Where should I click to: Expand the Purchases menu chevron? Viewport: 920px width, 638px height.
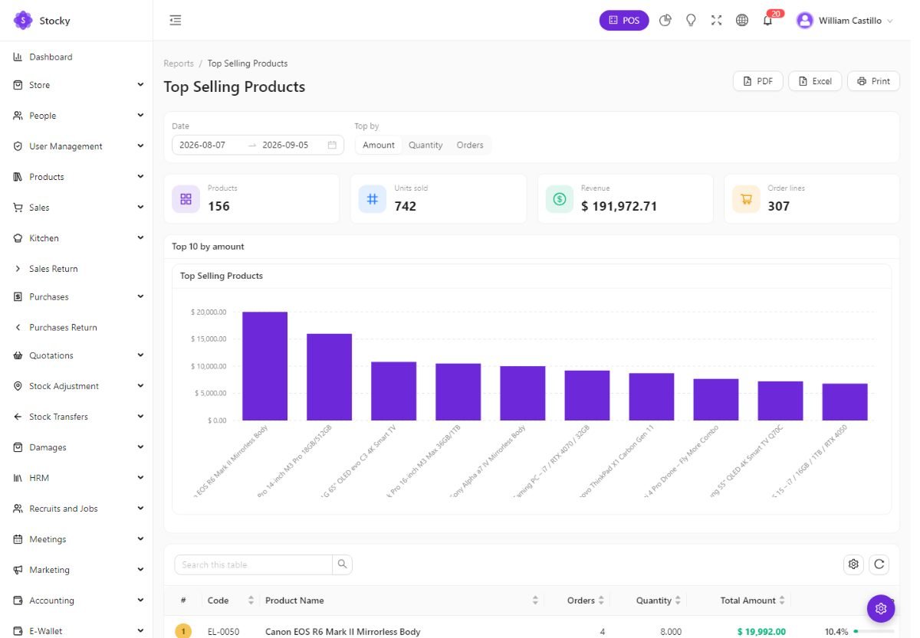tap(140, 296)
